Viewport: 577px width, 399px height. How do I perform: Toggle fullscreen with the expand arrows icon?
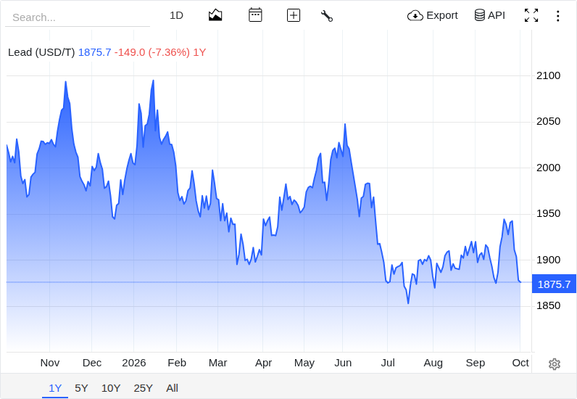click(x=531, y=15)
